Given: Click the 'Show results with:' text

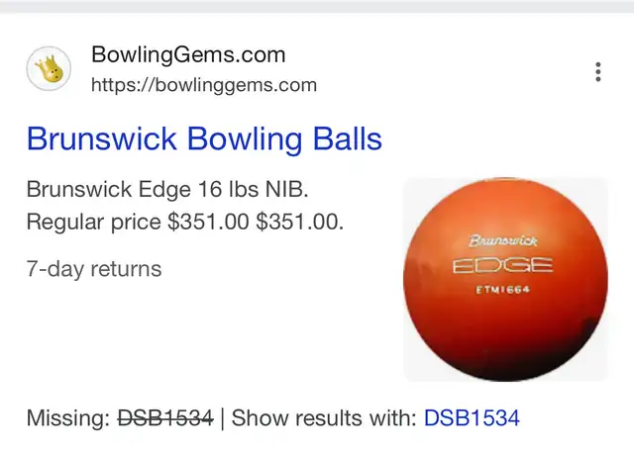Looking at the screenshot, I should pyautogui.click(x=324, y=417).
